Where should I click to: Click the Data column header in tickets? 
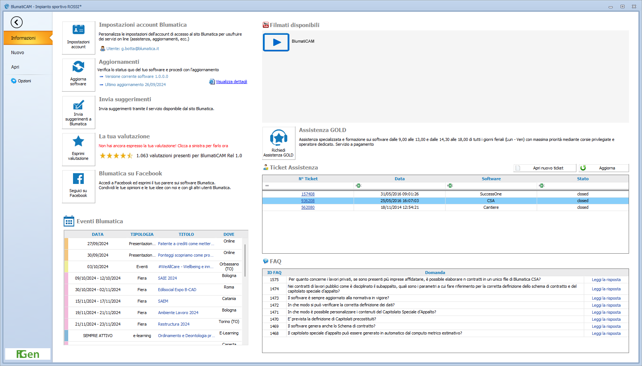coord(400,179)
